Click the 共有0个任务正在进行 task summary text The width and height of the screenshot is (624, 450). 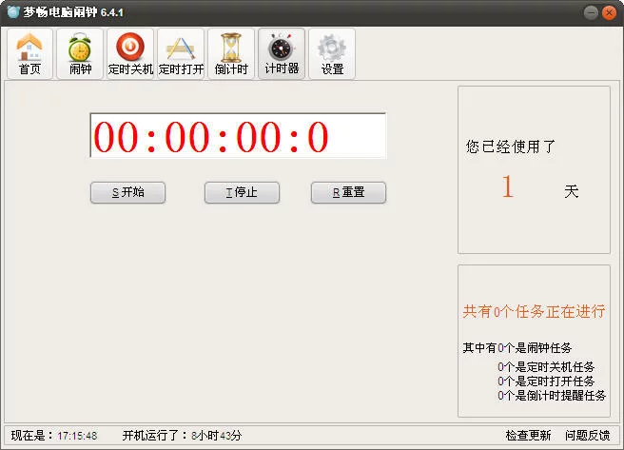click(534, 311)
